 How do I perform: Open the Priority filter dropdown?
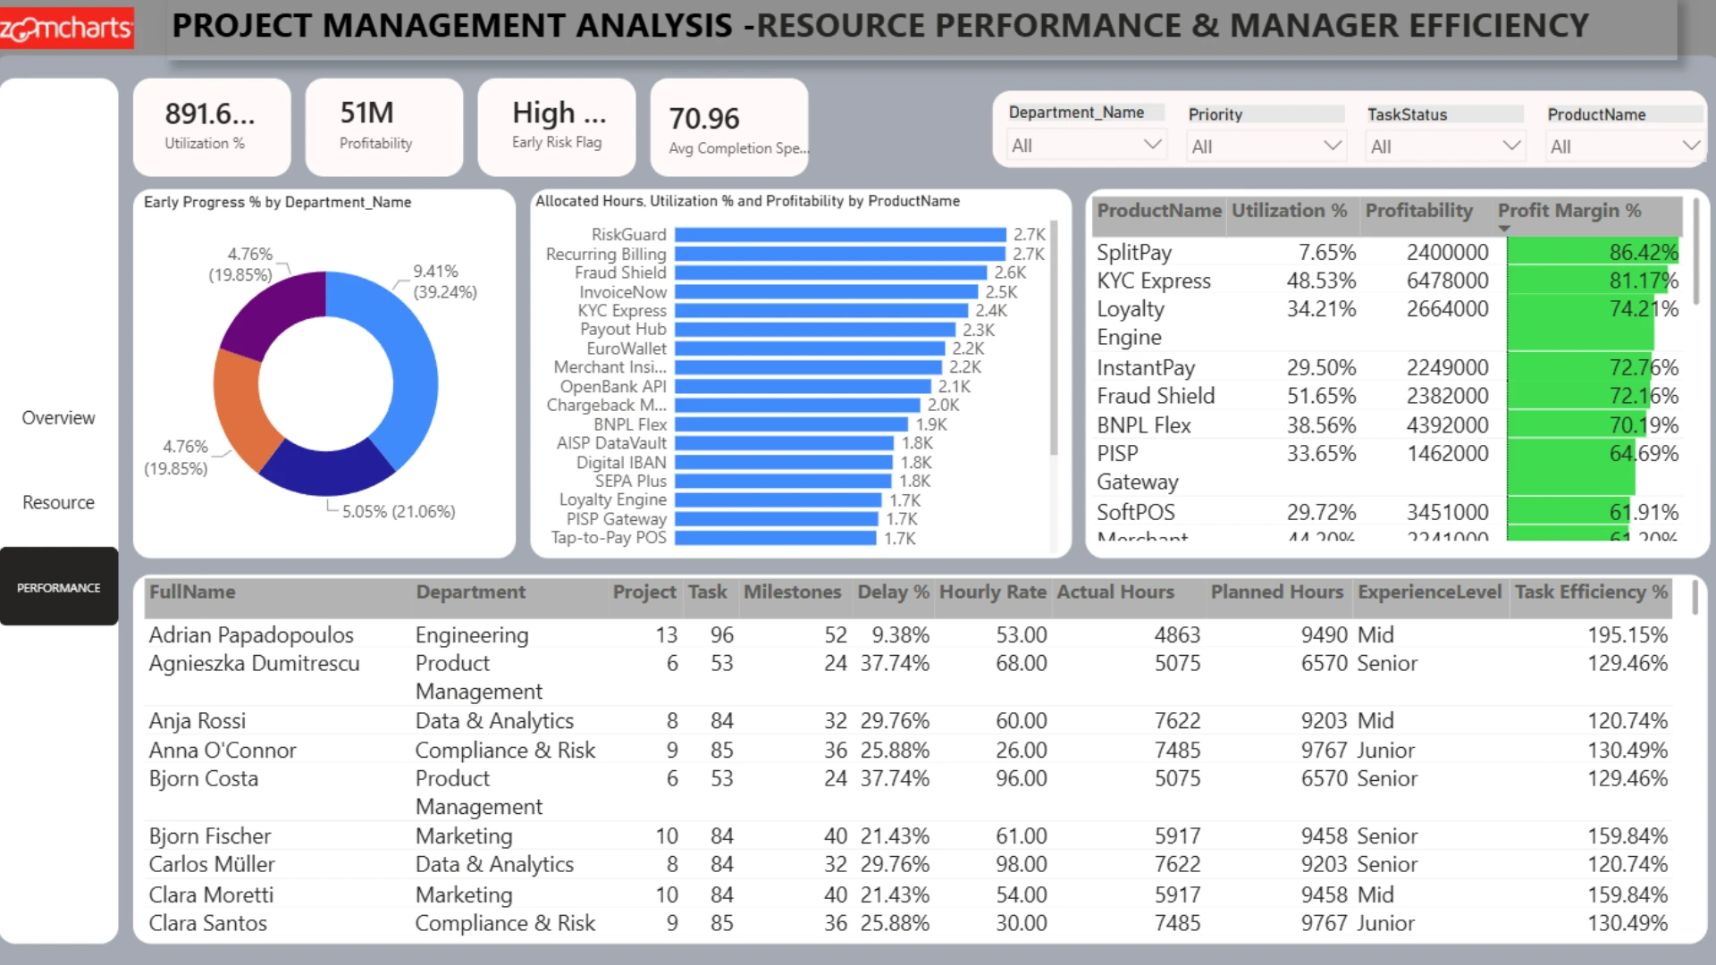pyautogui.click(x=1266, y=146)
